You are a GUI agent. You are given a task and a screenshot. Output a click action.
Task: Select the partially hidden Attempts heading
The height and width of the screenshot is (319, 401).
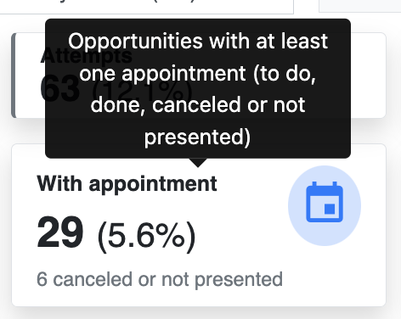click(86, 55)
